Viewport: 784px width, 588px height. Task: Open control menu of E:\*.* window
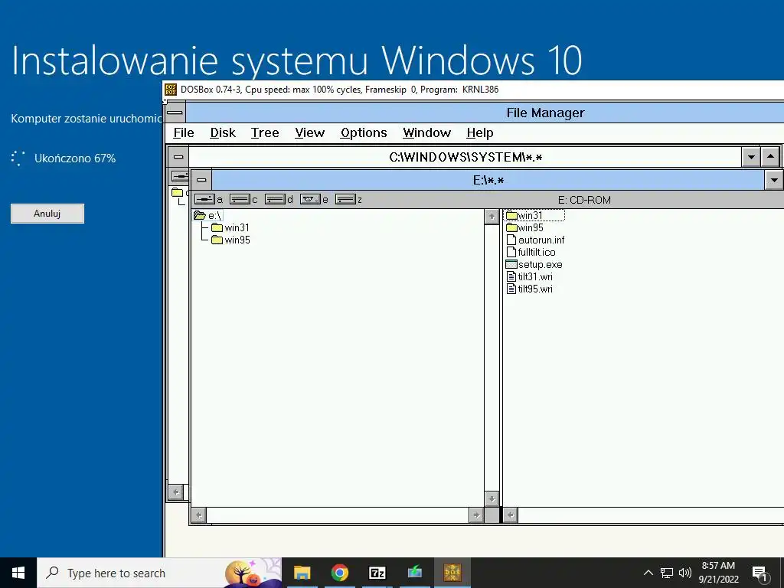201,180
